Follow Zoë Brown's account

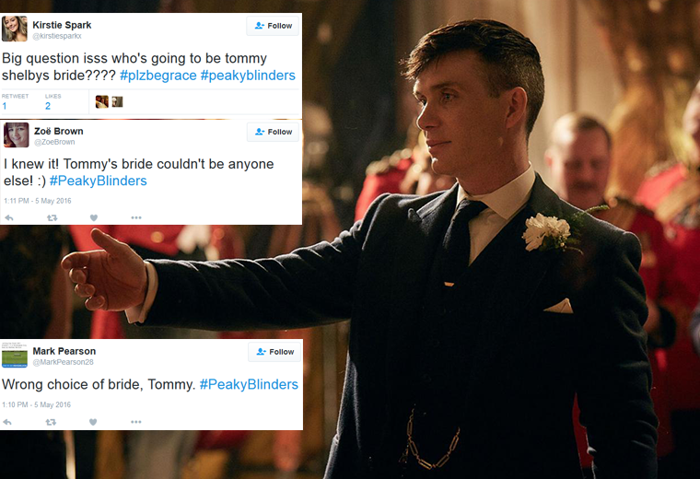pos(273,132)
